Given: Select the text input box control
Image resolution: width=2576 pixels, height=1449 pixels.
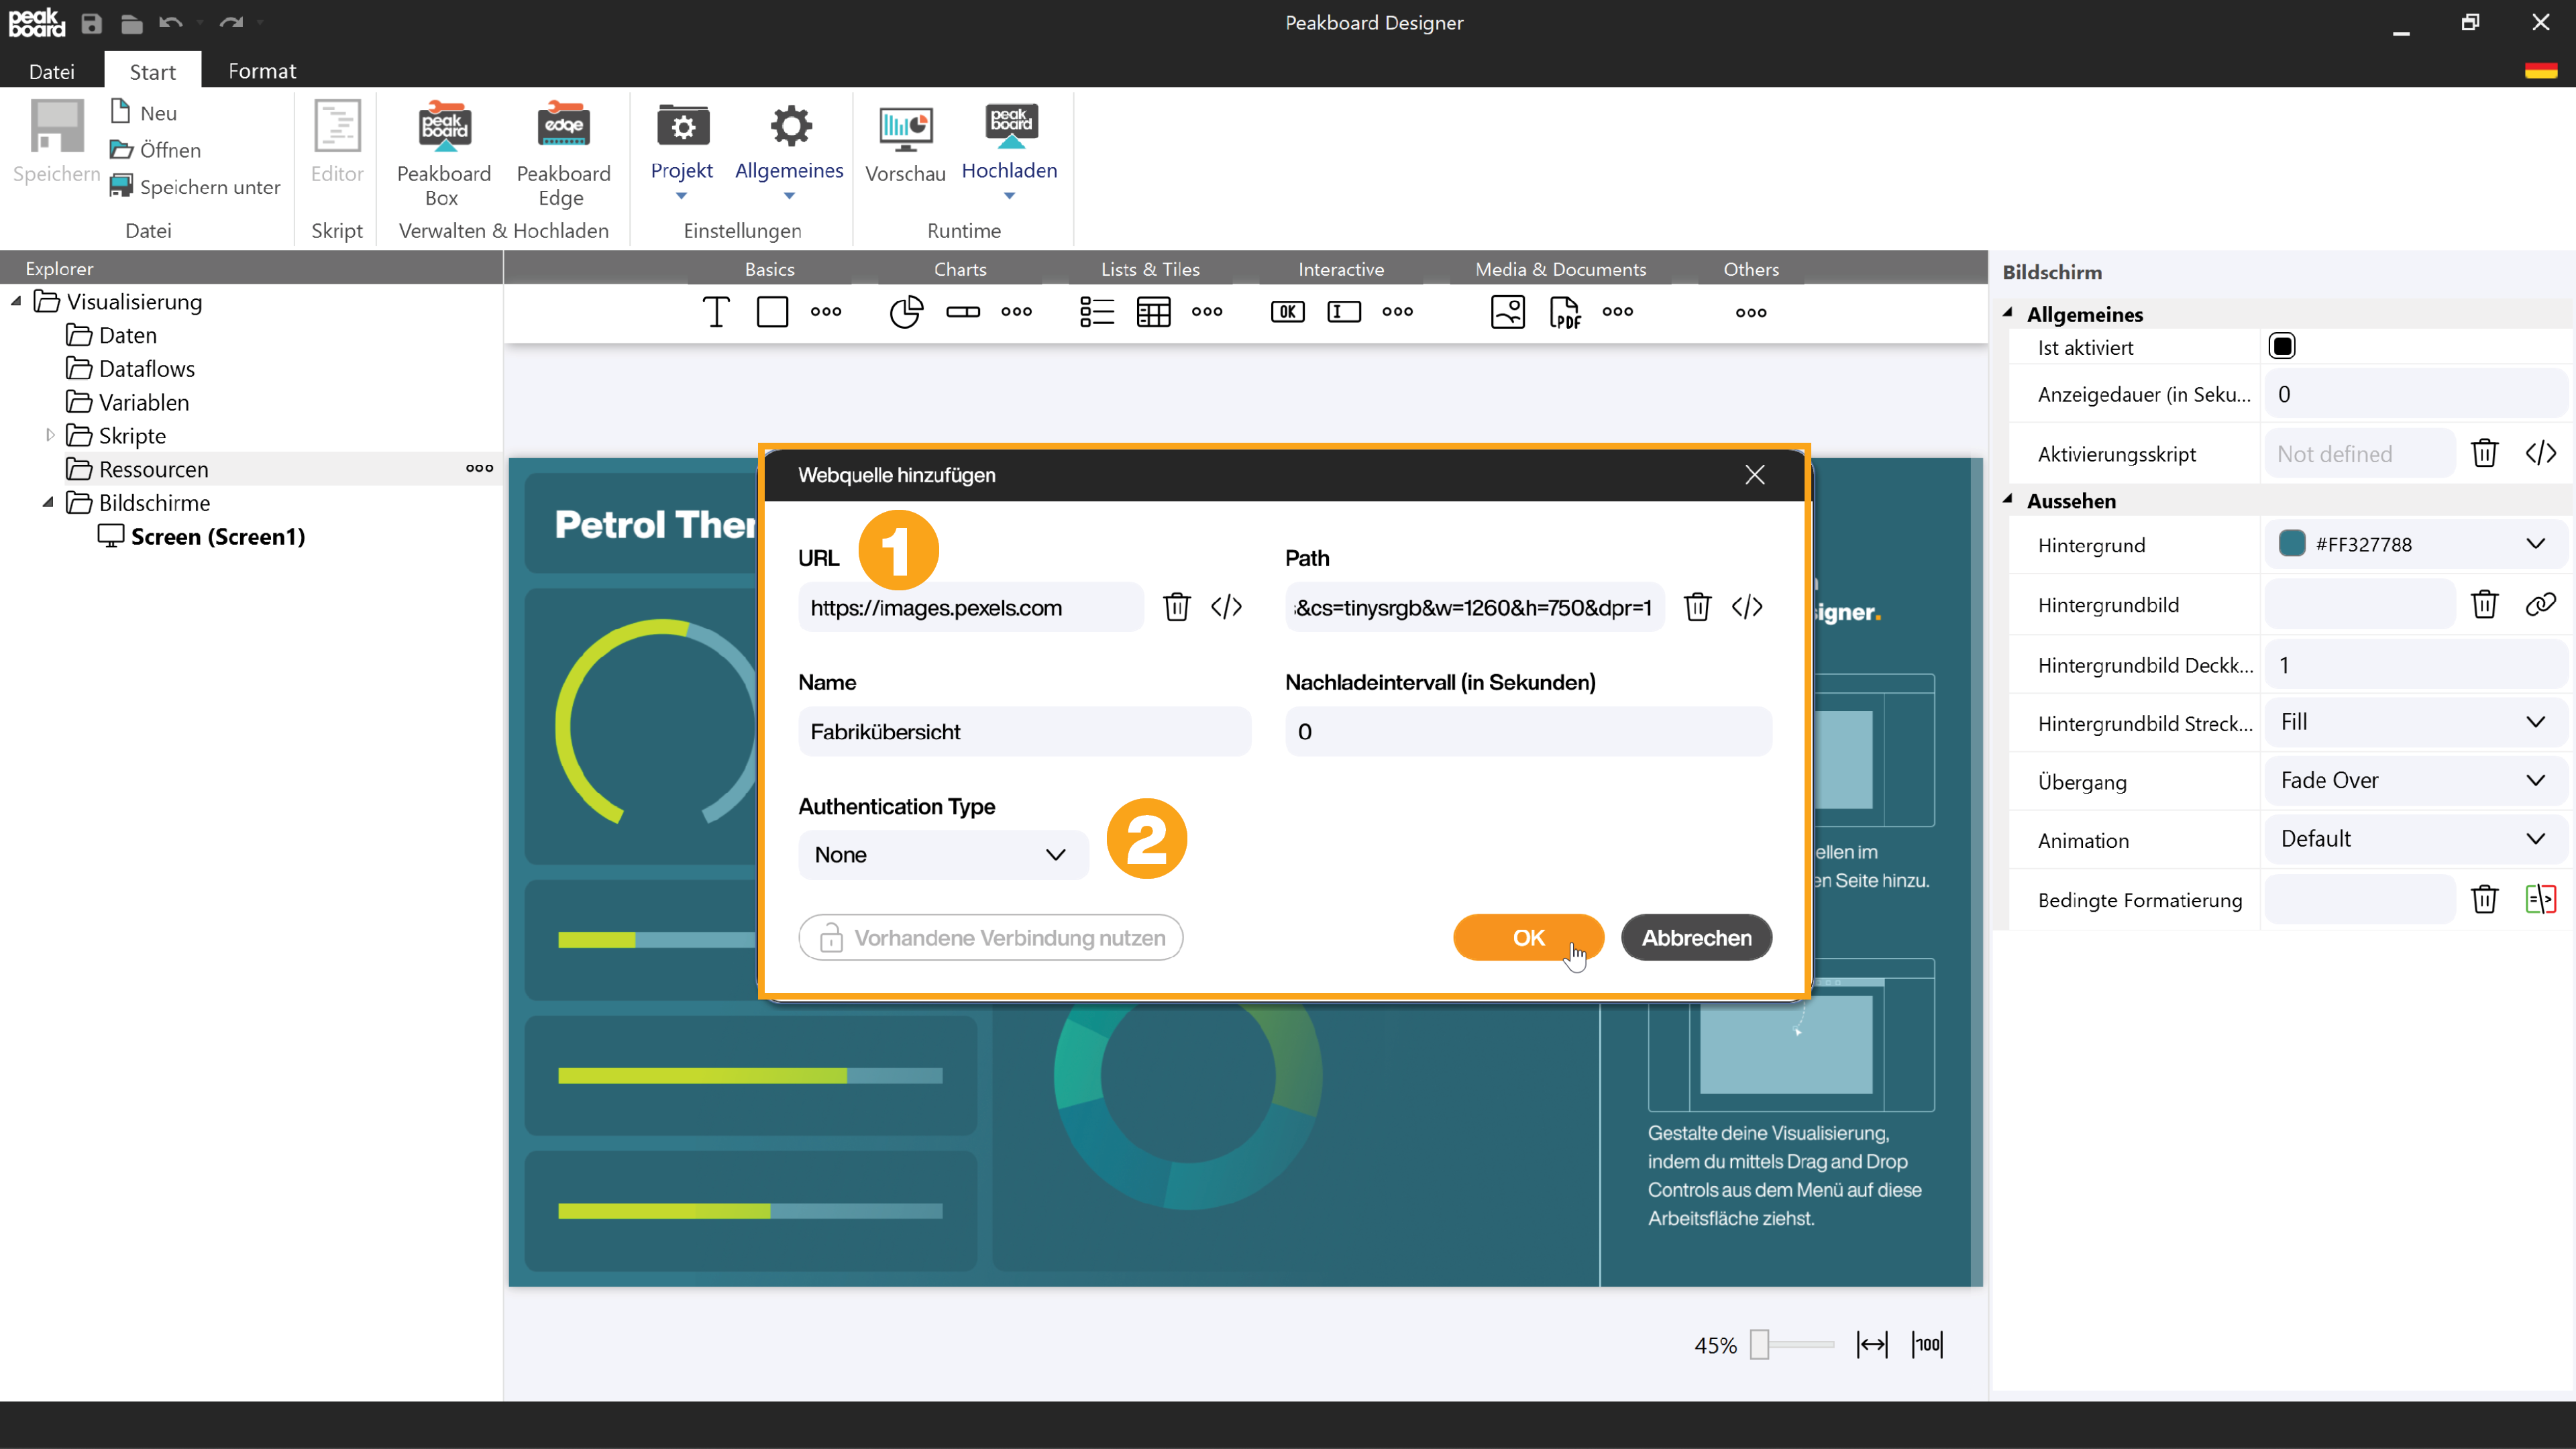Looking at the screenshot, I should coord(1344,312).
